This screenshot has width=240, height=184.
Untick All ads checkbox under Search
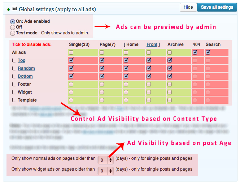[x=208, y=52]
